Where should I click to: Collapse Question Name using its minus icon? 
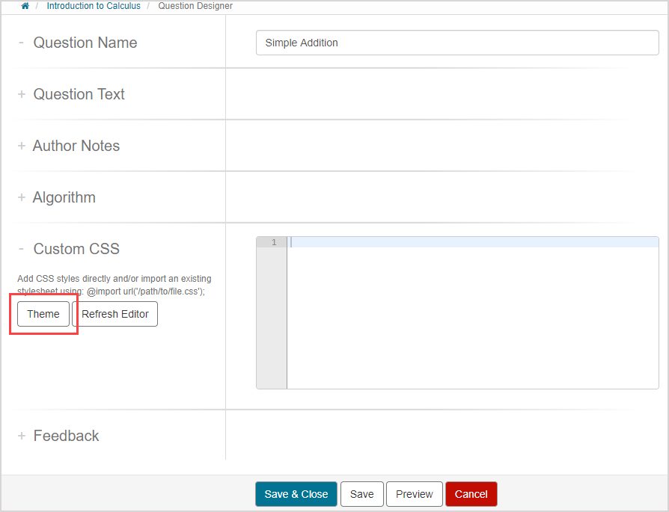[x=21, y=43]
